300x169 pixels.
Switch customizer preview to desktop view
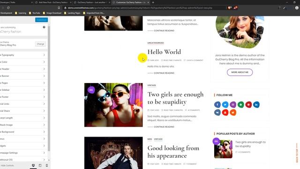(33, 165)
